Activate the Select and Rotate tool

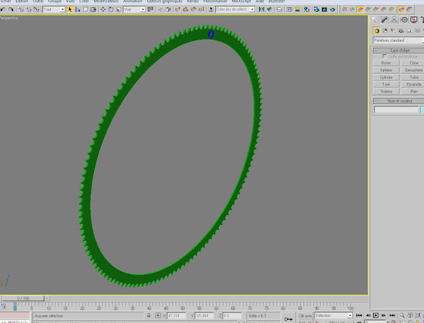(111, 9)
